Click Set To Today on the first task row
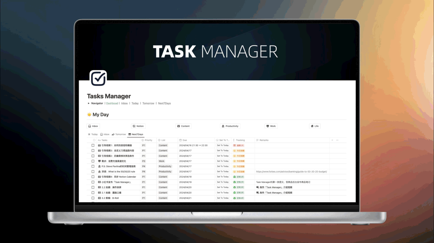Viewport: 434px width, 243px height. click(x=223, y=145)
